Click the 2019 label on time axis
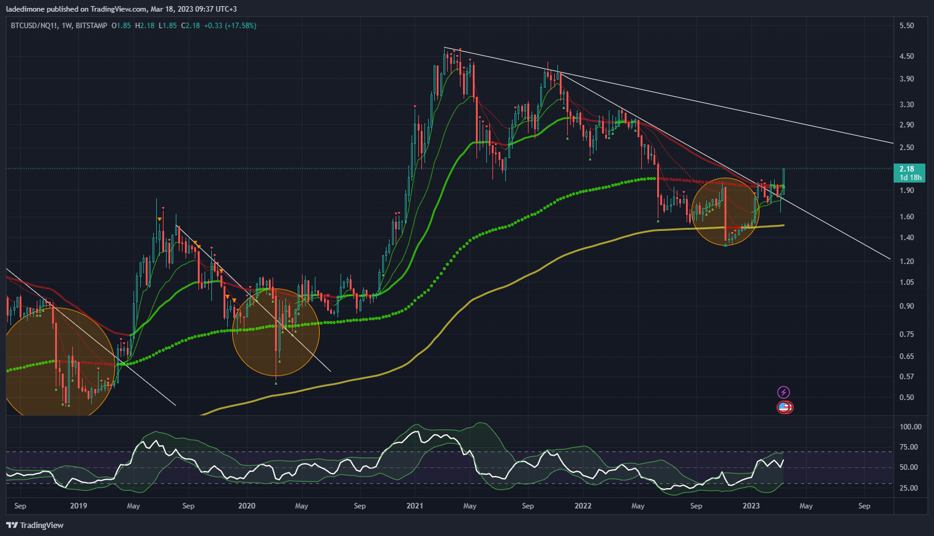Image resolution: width=934 pixels, height=536 pixels. pyautogui.click(x=78, y=506)
